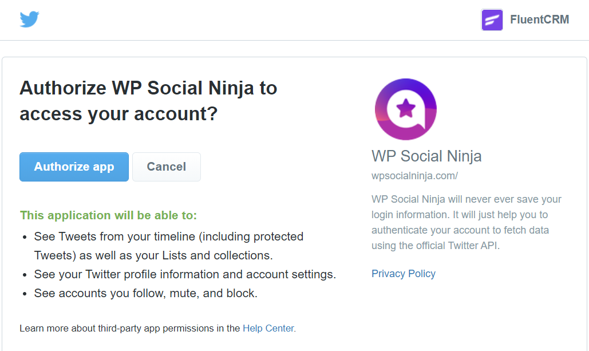This screenshot has width=589, height=351.
Task: Open the Privacy Policy link
Action: coord(404,274)
